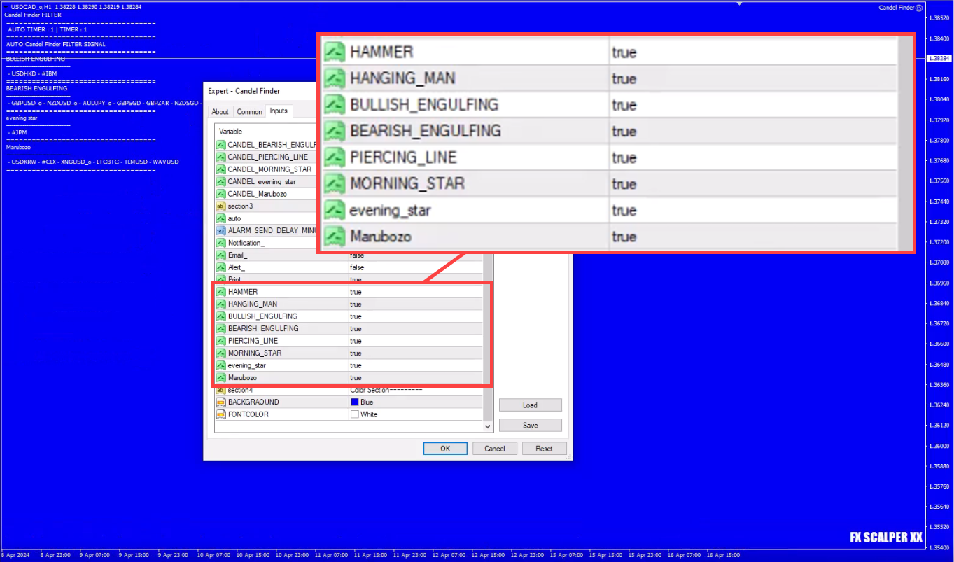The width and height of the screenshot is (954, 562).
Task: Cancel the Expert inputs dialog
Action: [x=494, y=449]
